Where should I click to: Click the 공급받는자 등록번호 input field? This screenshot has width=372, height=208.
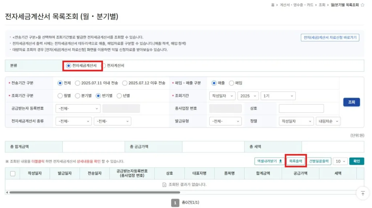pos(121,108)
